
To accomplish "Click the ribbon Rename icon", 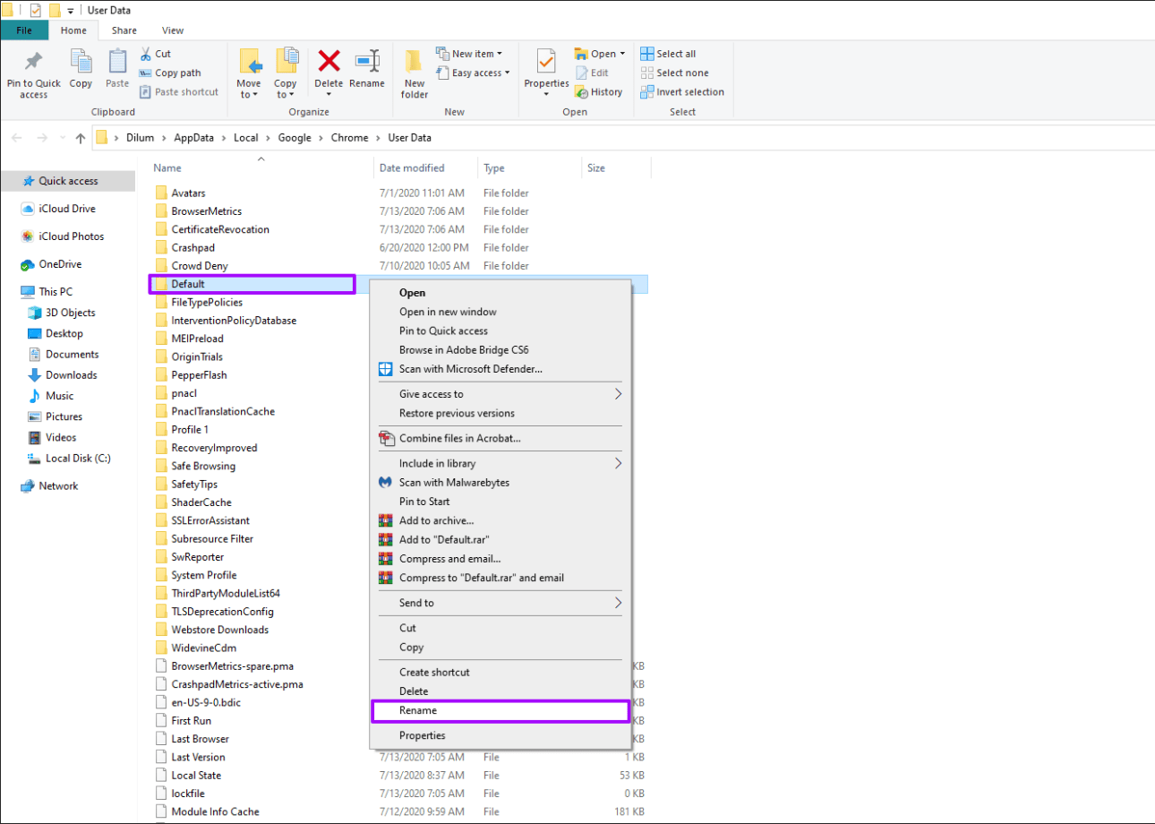I will (367, 63).
